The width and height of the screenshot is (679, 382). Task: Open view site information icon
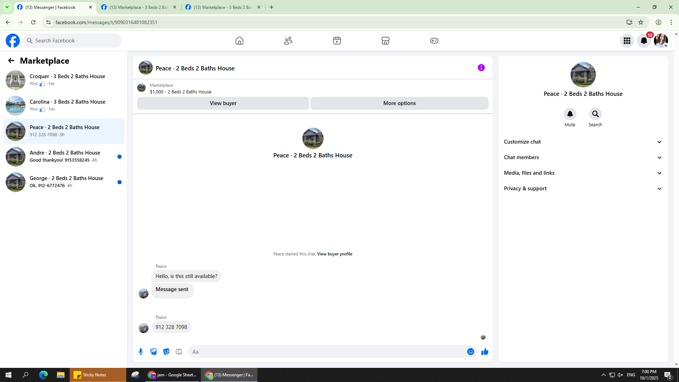48,22
